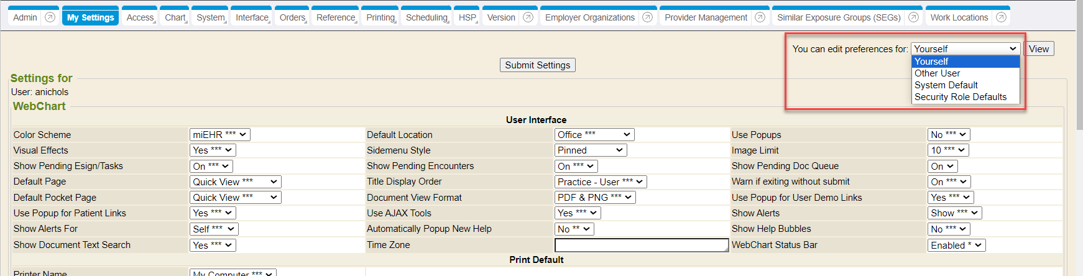Screen dimensions: 1083x276
Task: Open the Color Scheme dropdown
Action: (219, 135)
